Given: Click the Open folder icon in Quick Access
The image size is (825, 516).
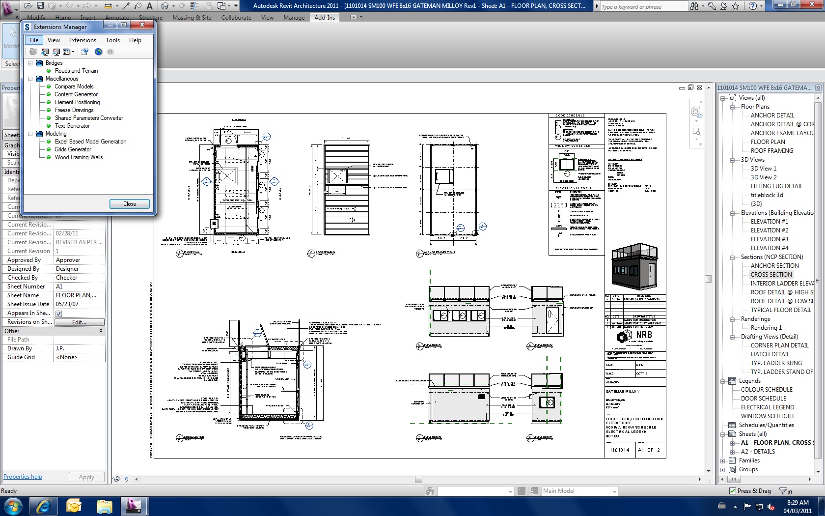Looking at the screenshot, I should click(28, 6).
